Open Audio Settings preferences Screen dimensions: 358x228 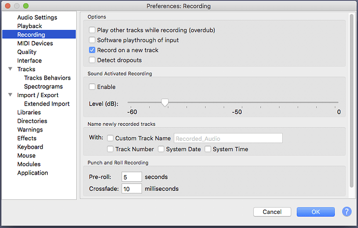(x=37, y=17)
